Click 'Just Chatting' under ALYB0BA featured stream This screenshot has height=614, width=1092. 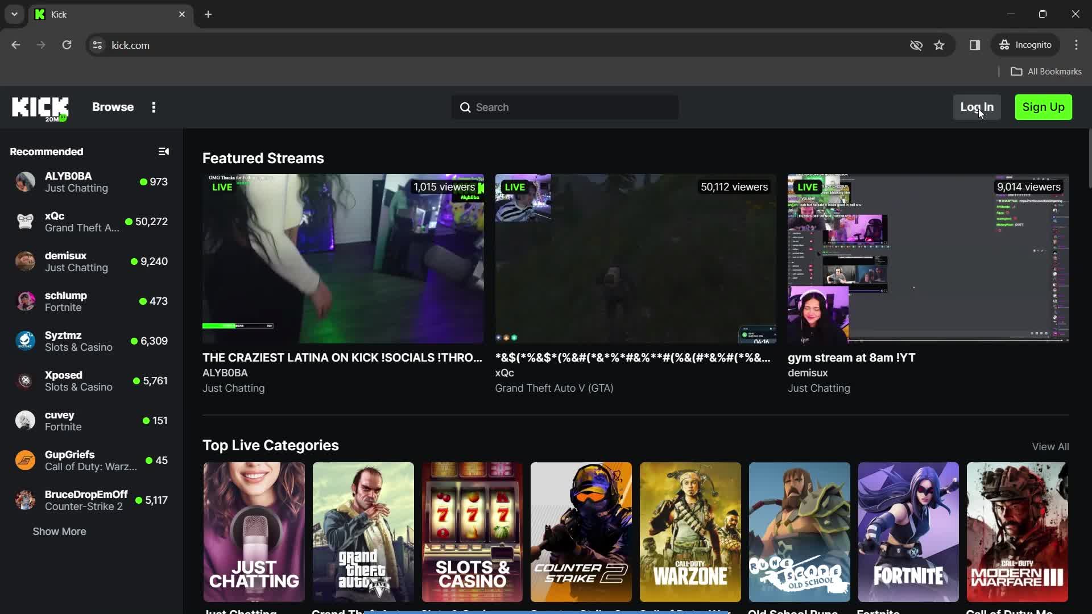tap(233, 388)
